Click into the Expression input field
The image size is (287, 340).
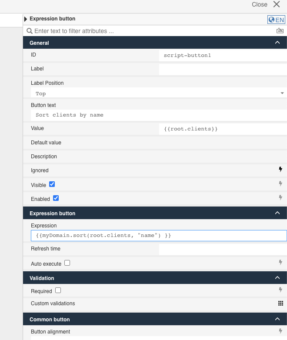pyautogui.click(x=158, y=236)
